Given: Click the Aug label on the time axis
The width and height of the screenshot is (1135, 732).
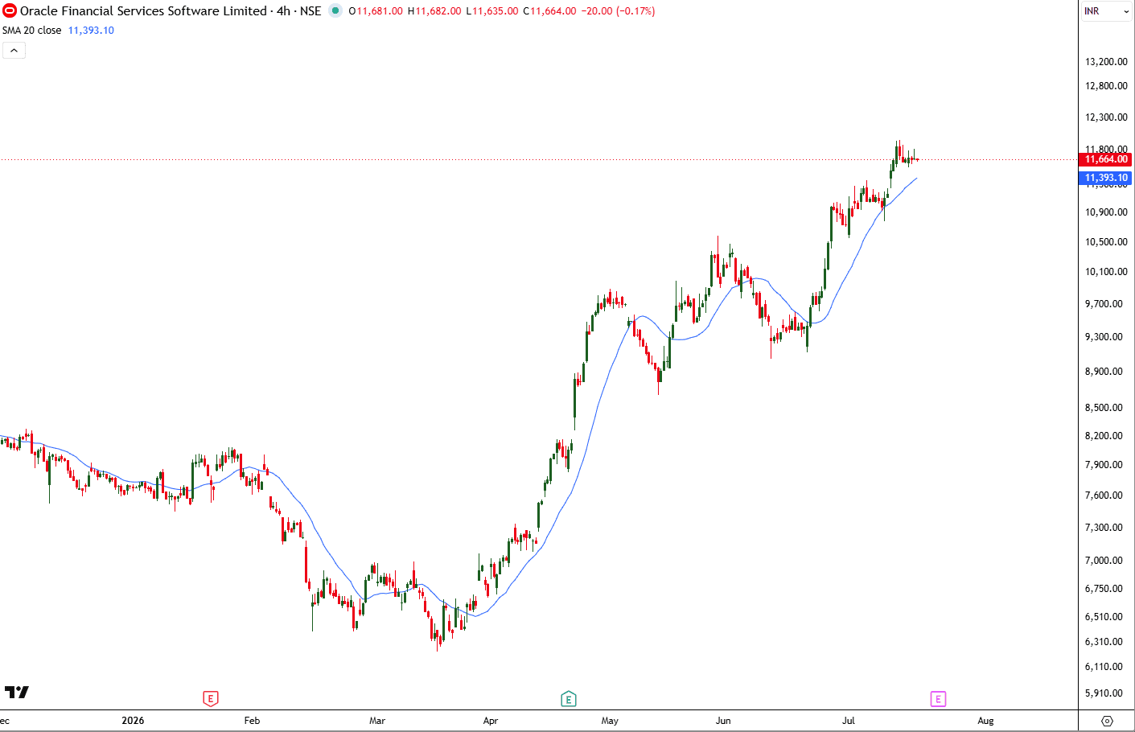Looking at the screenshot, I should (x=985, y=721).
